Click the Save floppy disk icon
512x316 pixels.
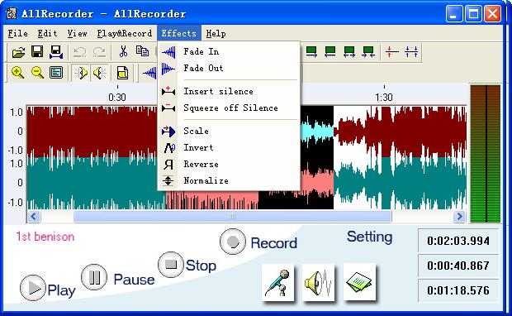[37, 52]
